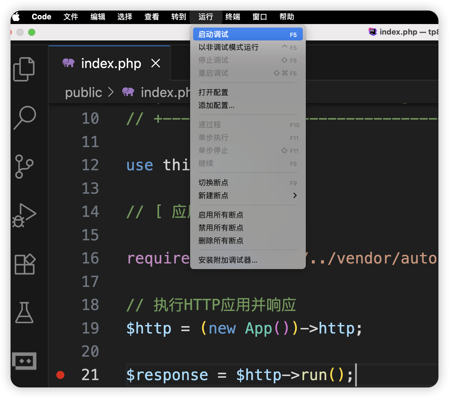Open the public breadcrumb dropdown
The width and height of the screenshot is (449, 398).
point(83,92)
